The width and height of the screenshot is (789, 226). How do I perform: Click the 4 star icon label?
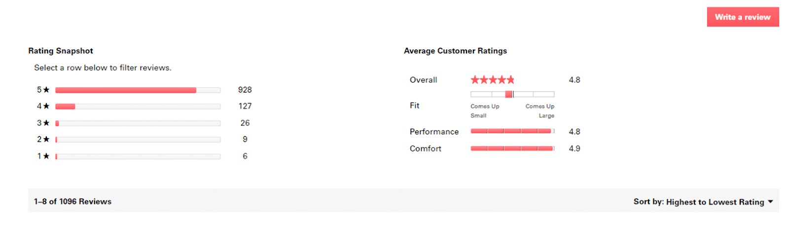(43, 106)
